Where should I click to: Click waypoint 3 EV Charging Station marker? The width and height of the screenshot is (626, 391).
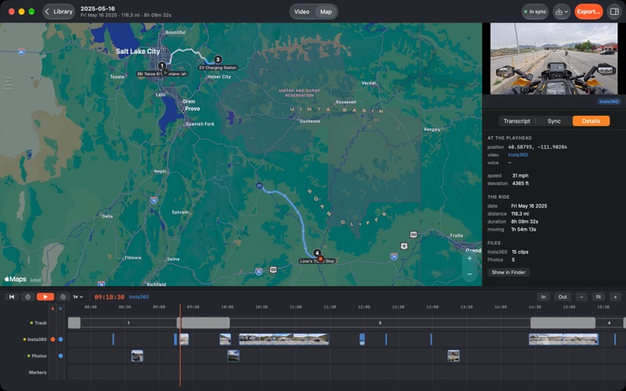click(x=218, y=59)
